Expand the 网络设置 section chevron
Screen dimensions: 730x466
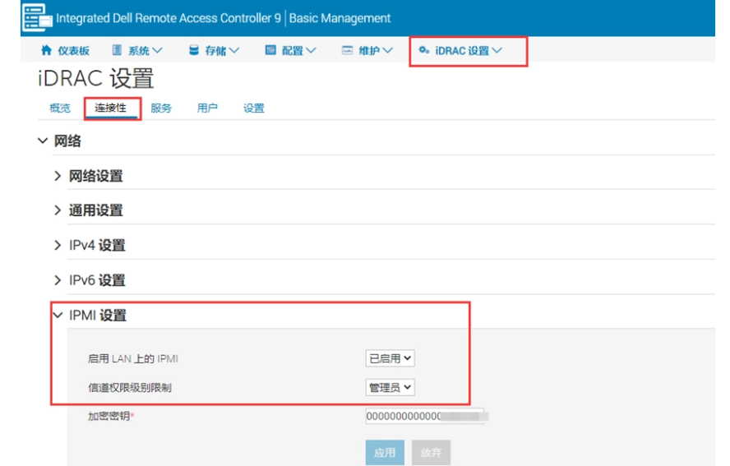58,176
